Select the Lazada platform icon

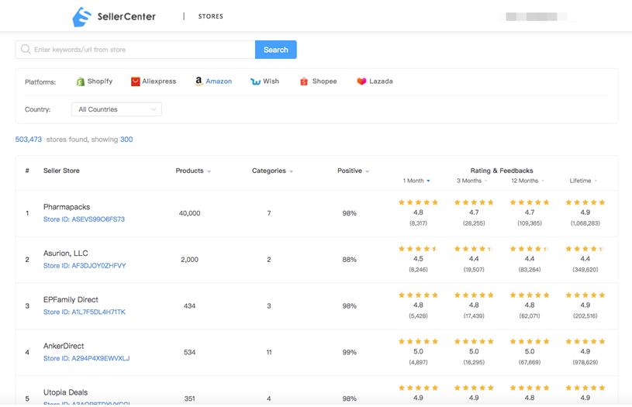pyautogui.click(x=361, y=81)
